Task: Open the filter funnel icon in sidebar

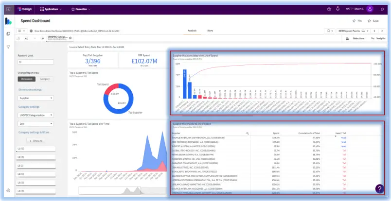Action: [x=8, y=47]
